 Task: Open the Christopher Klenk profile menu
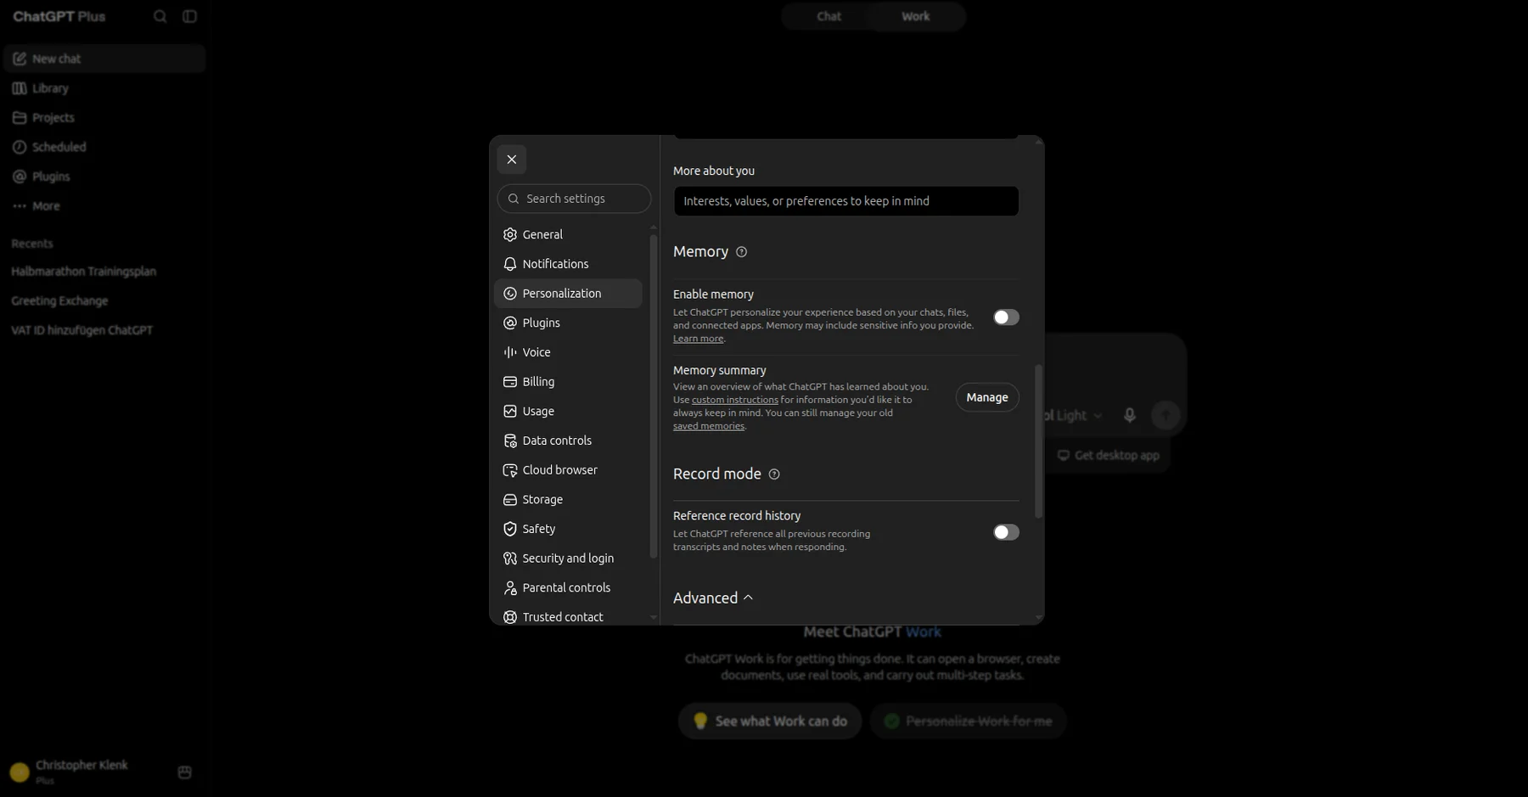[x=82, y=772]
